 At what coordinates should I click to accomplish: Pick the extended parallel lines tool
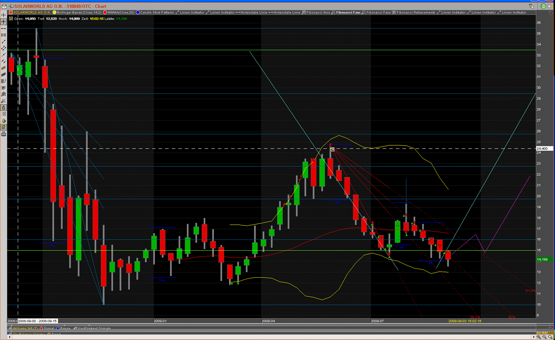click(x=4, y=61)
